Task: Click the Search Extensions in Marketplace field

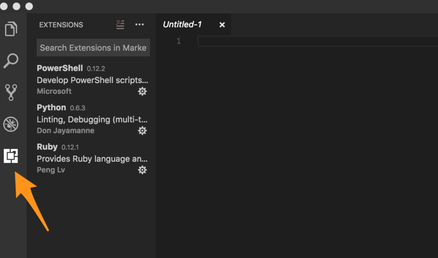Action: pos(93,48)
